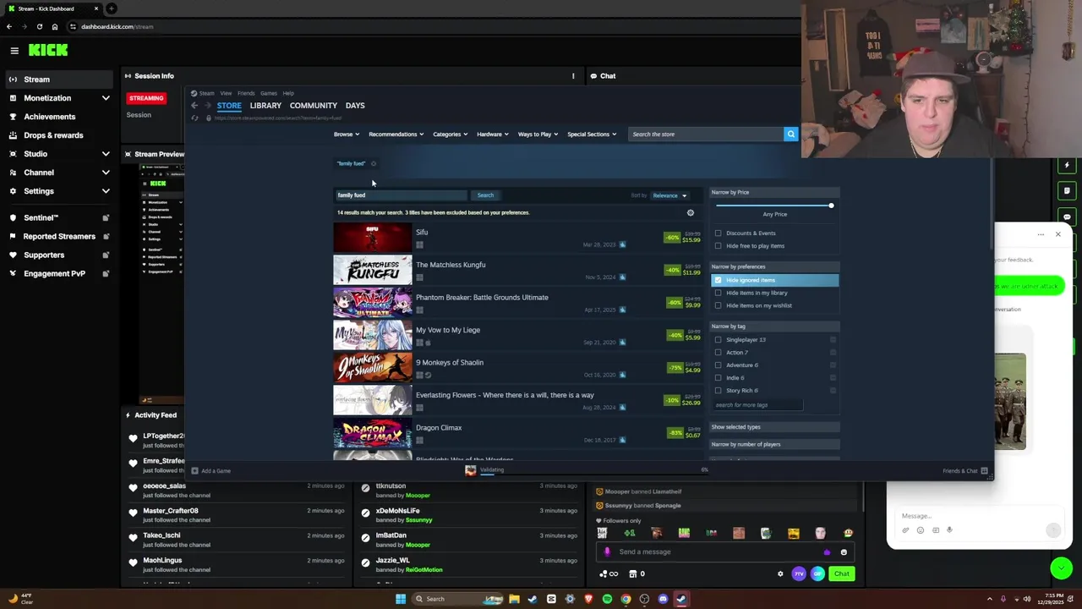The image size is (1082, 609).
Task: Open the Steam search results settings gear
Action: (691, 213)
